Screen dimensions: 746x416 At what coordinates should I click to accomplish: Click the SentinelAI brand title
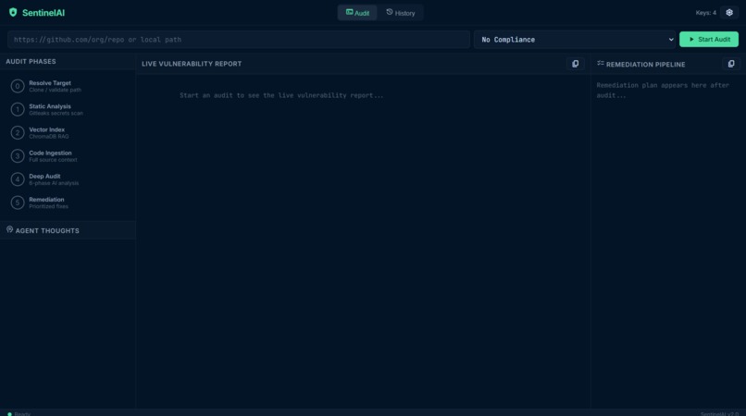(44, 13)
